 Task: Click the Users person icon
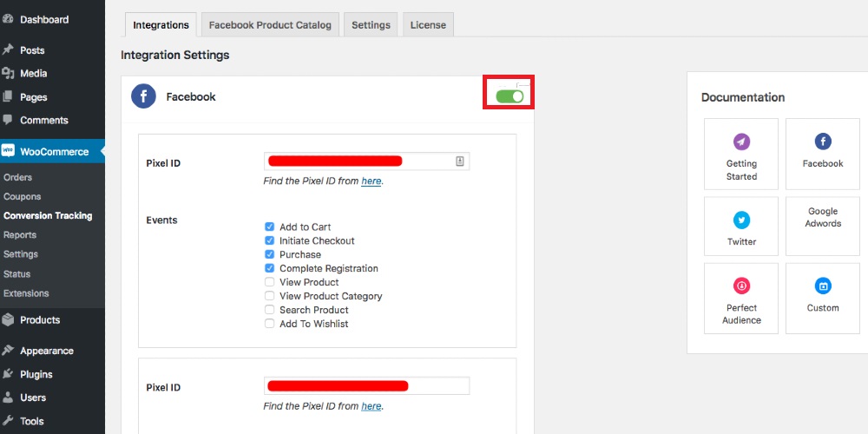(8, 398)
